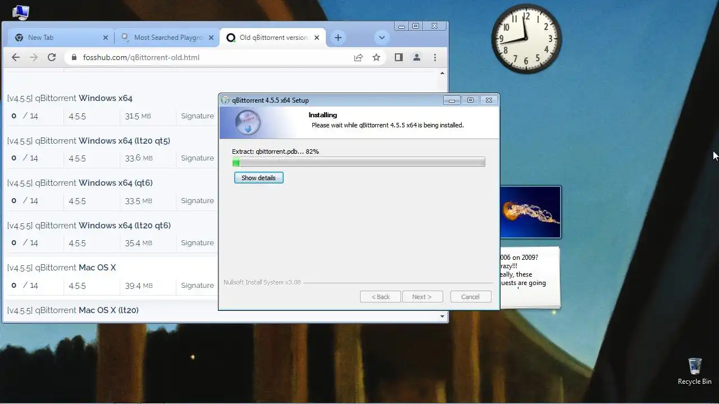Select the Recycle Bin desktop icon
The image size is (719, 404).
(x=694, y=371)
